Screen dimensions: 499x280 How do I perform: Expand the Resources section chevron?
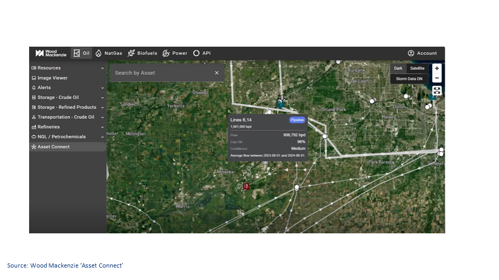click(102, 68)
